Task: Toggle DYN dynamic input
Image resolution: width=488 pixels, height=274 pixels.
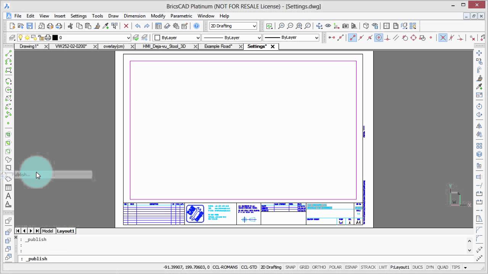Action: [430, 267]
